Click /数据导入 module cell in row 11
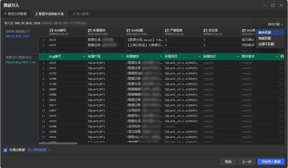 [x=145, y=116]
